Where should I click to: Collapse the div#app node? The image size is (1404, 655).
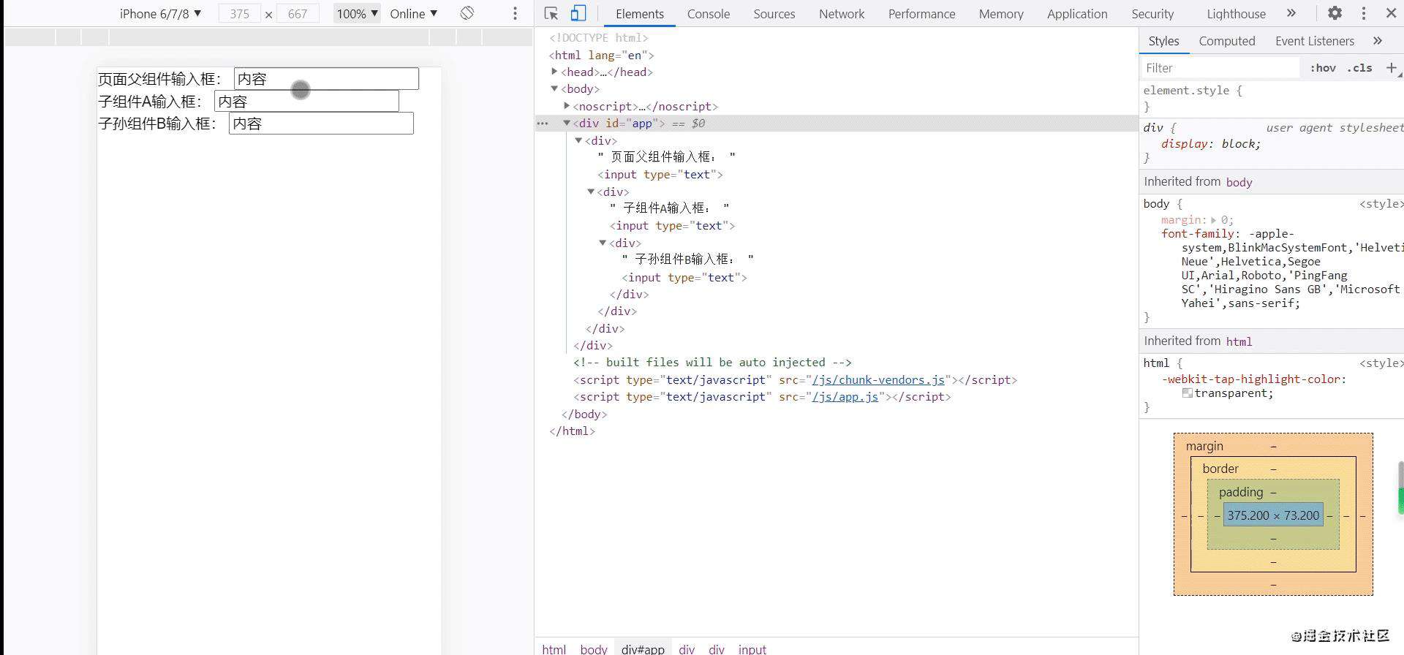[x=566, y=123]
